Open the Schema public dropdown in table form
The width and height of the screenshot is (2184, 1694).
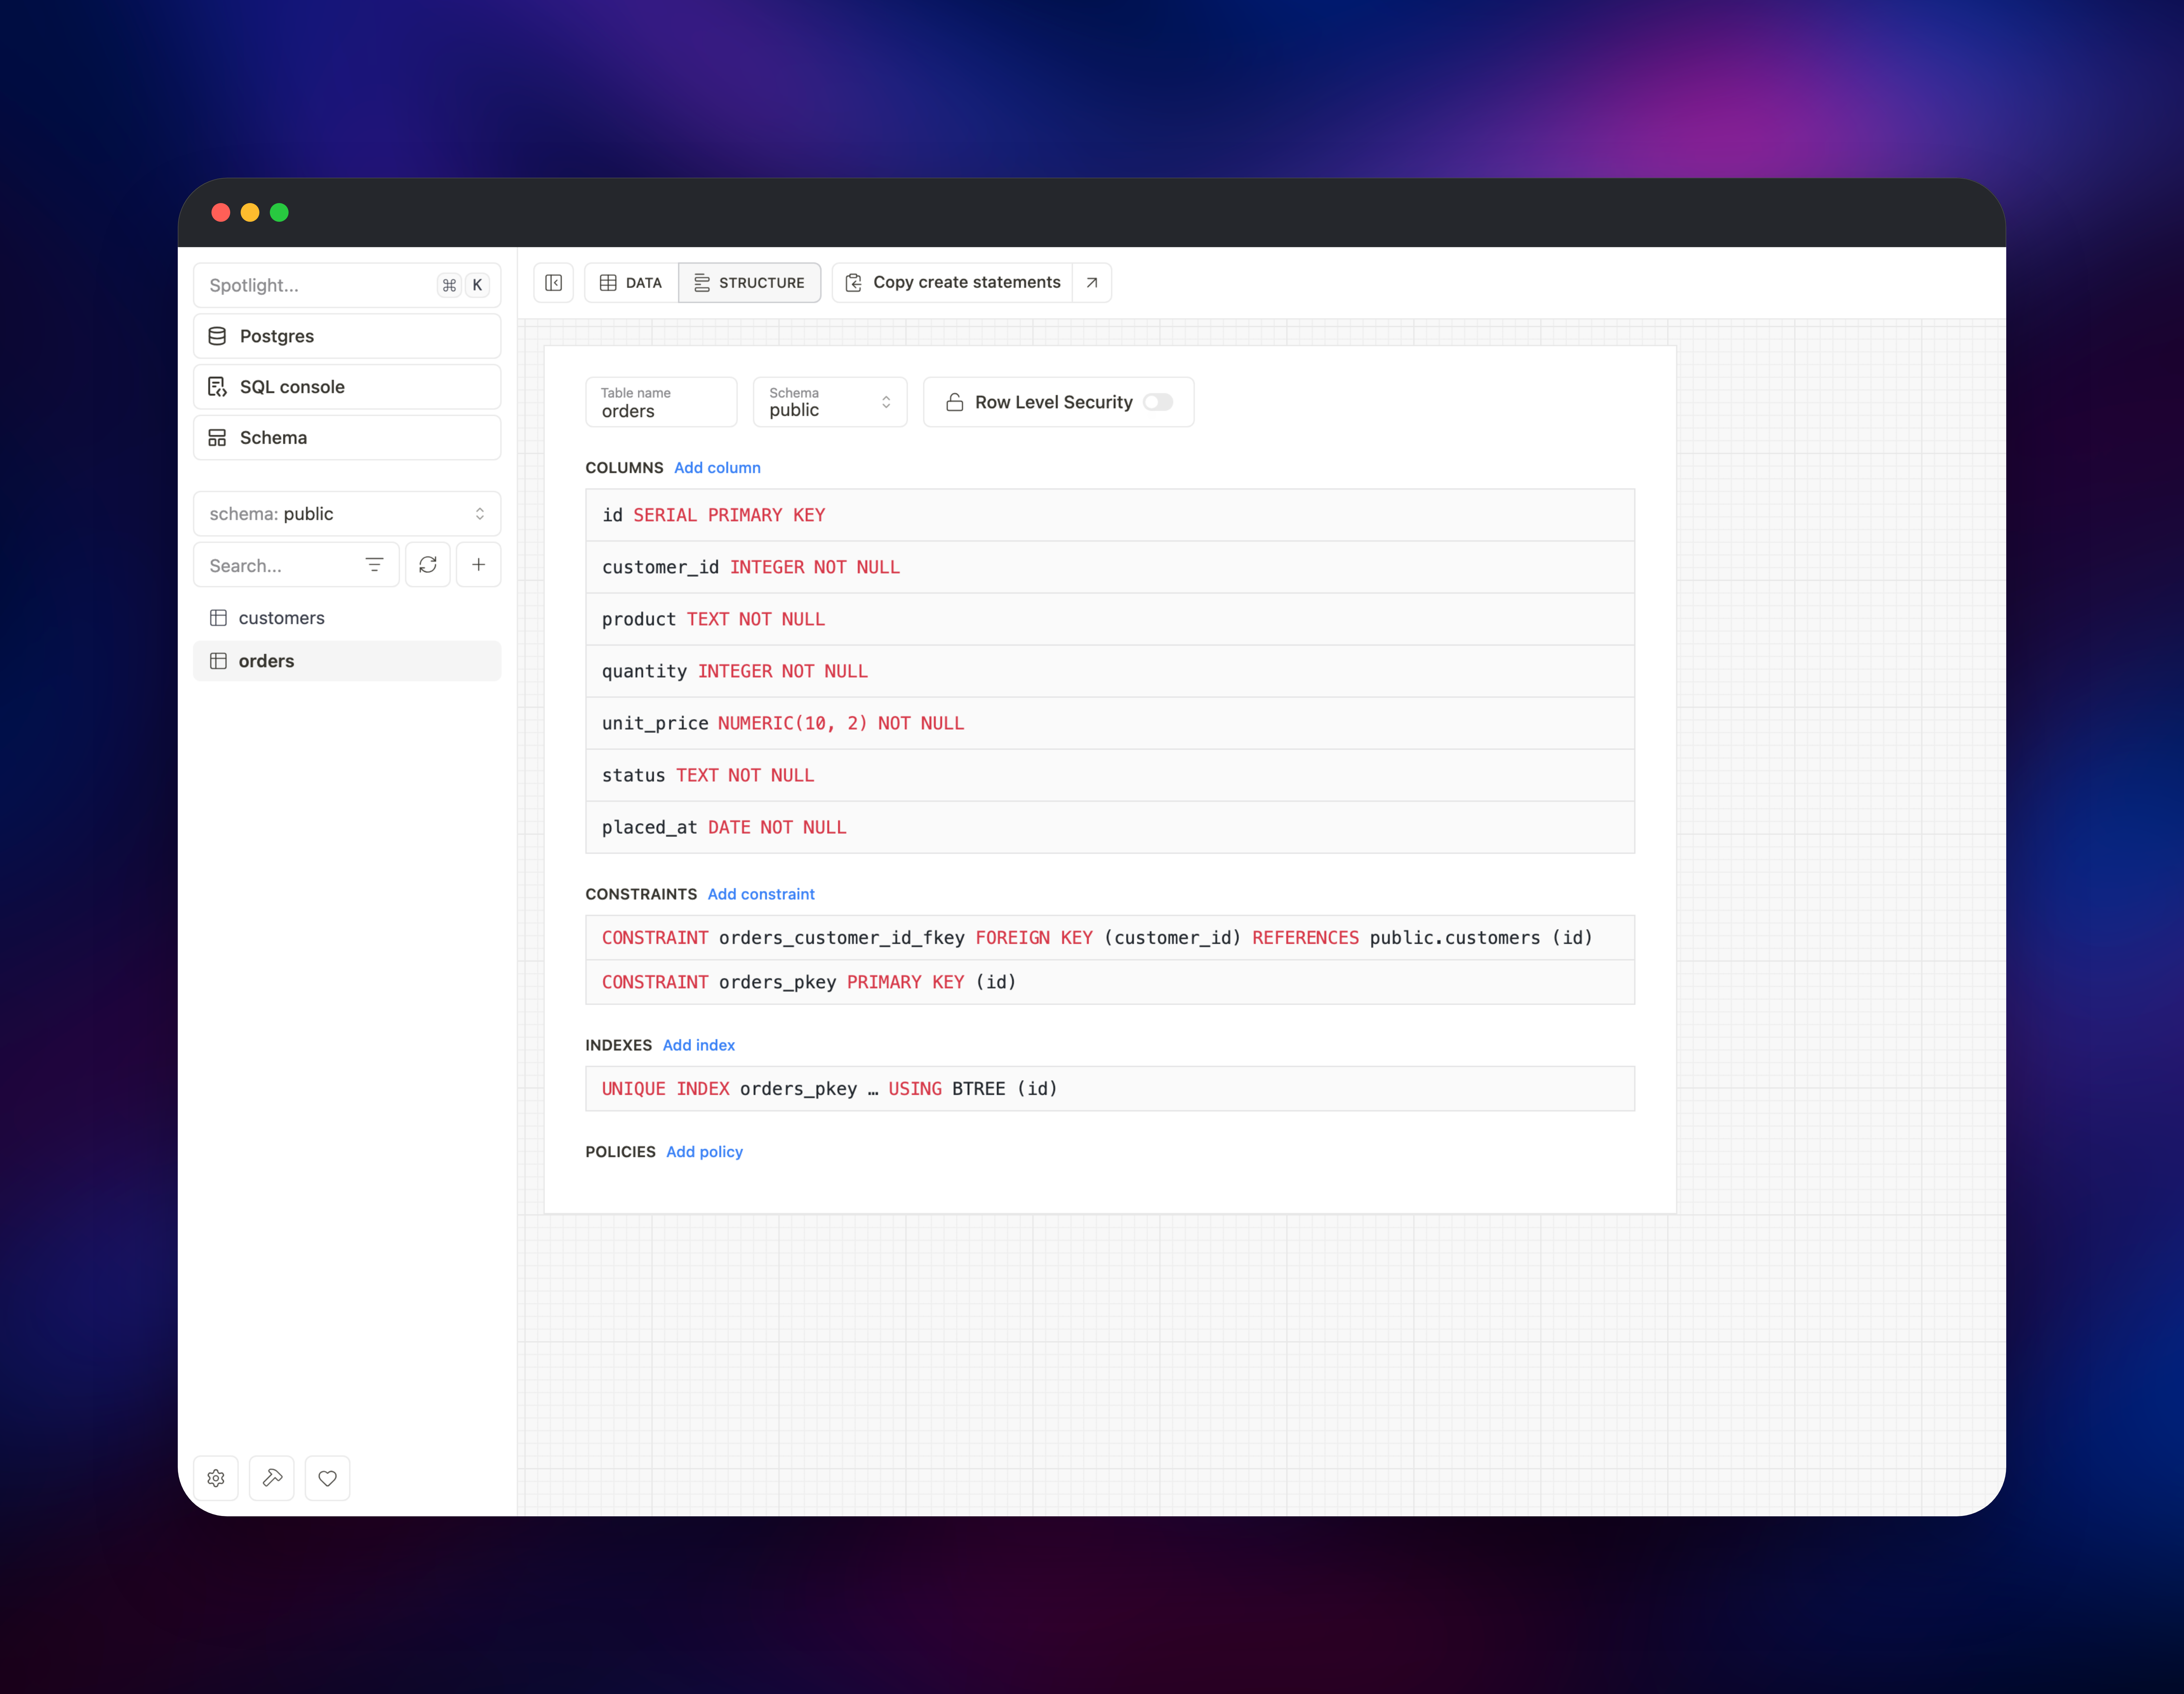(830, 402)
